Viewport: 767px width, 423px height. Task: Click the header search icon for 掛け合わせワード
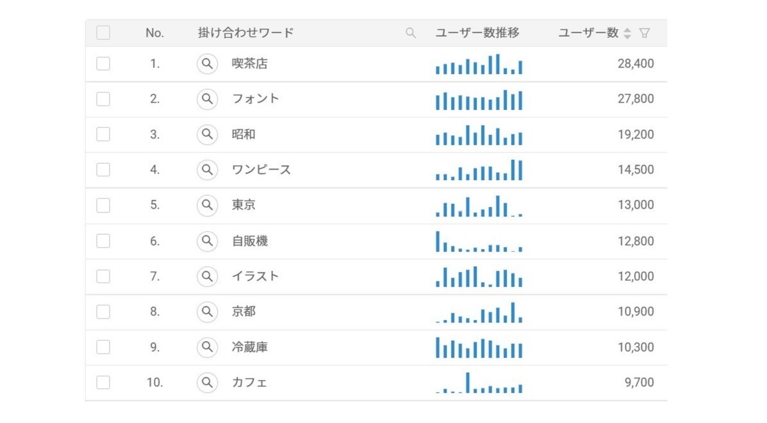click(x=411, y=33)
